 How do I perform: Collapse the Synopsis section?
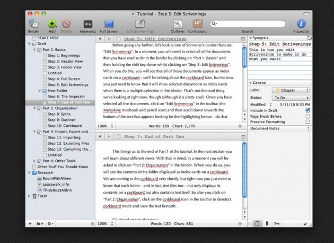(x=250, y=38)
